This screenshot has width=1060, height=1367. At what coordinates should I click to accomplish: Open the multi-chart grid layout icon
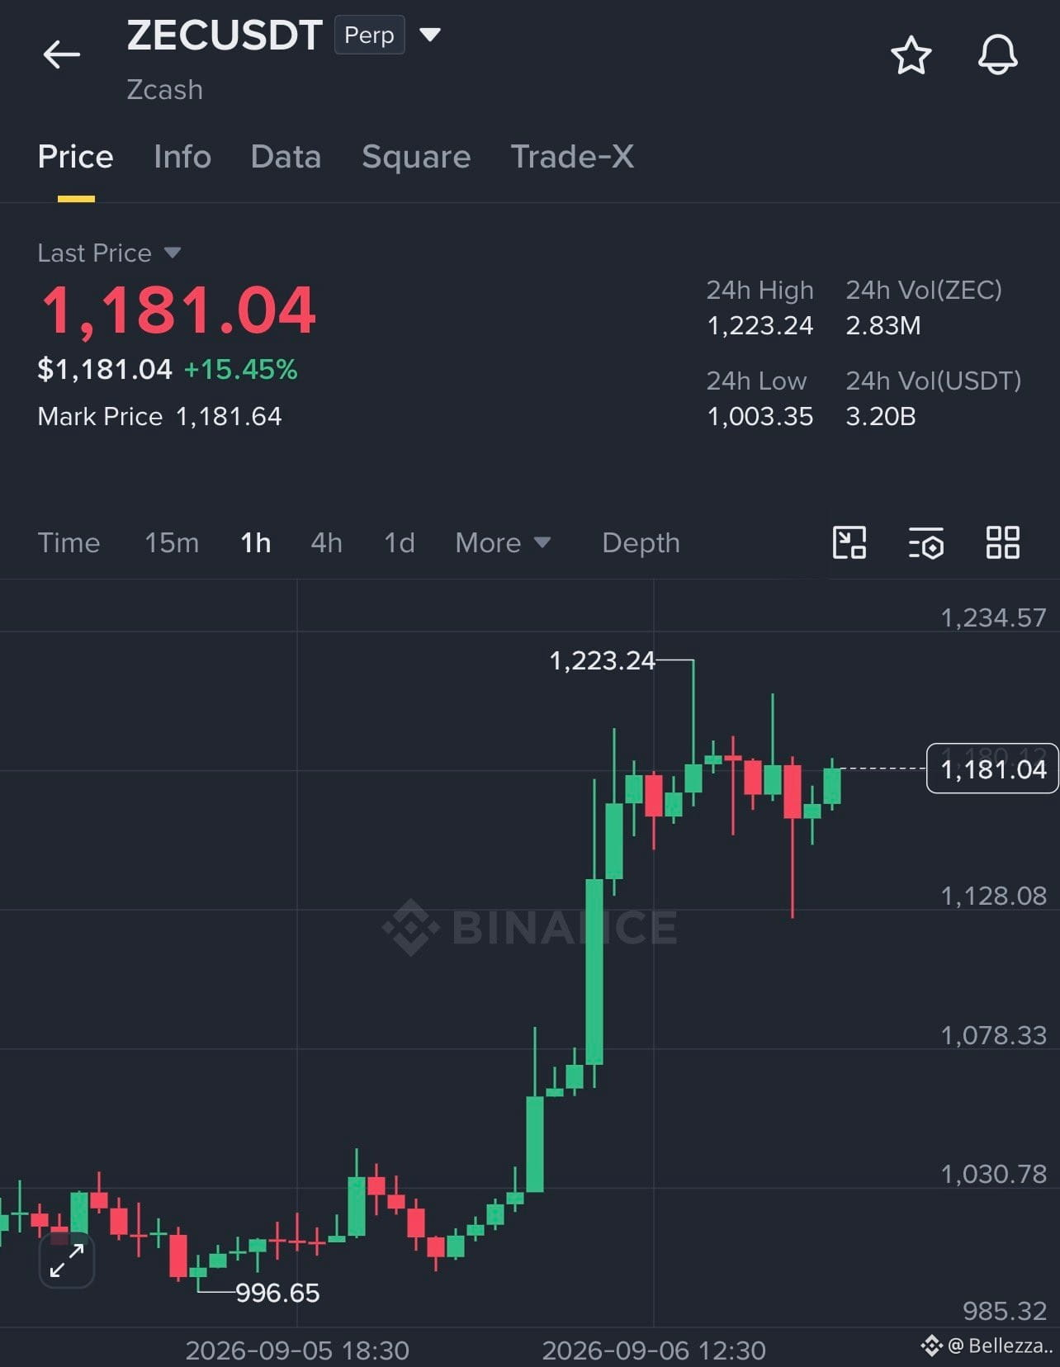pos(1003,542)
